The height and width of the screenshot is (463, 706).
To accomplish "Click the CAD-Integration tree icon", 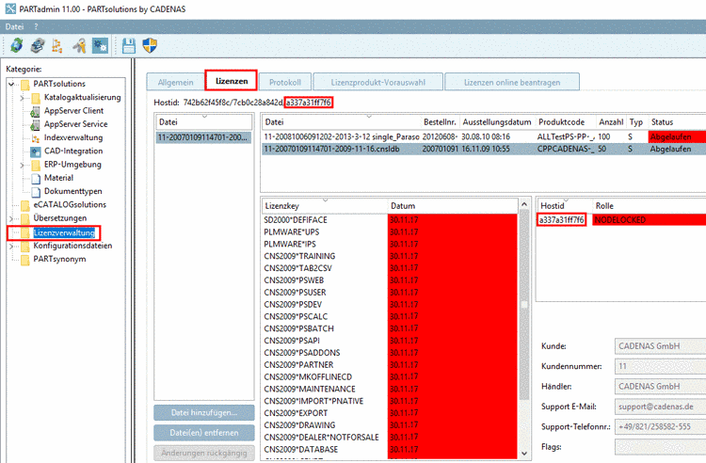I will [36, 152].
